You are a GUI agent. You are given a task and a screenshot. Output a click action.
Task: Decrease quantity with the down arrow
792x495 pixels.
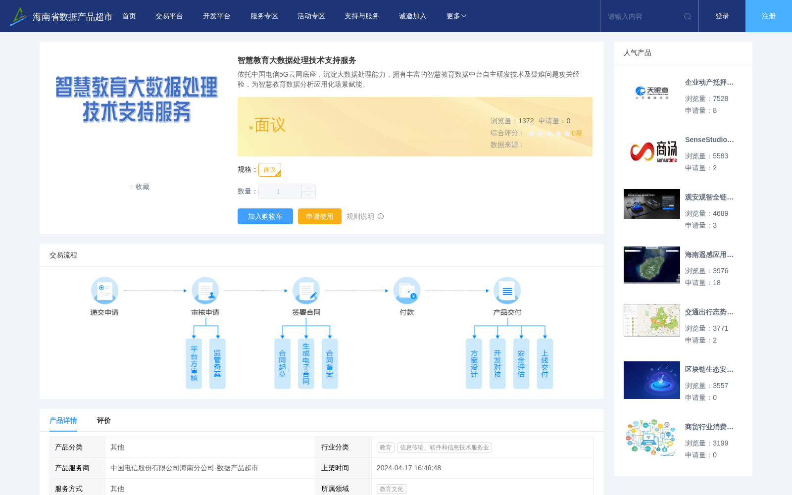click(309, 195)
